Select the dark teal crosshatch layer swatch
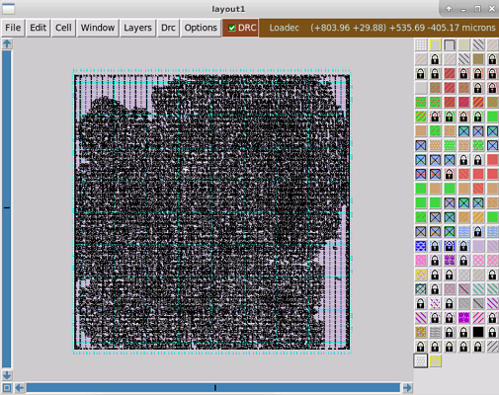The height and width of the screenshot is (395, 499). point(421,289)
